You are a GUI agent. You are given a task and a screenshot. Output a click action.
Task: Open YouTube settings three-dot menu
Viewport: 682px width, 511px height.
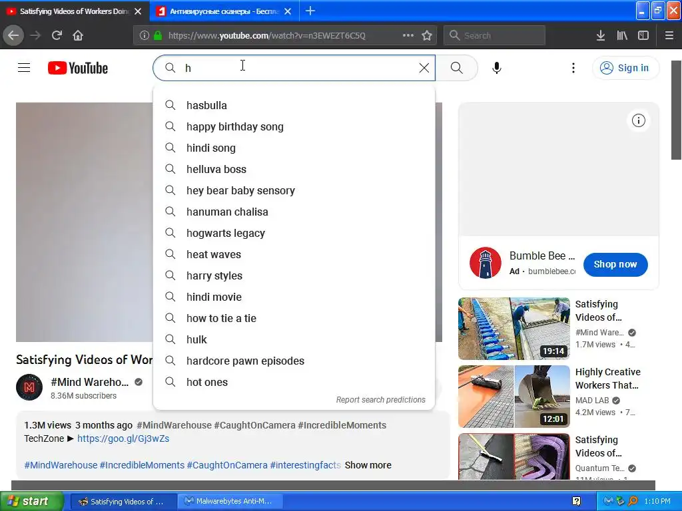coord(573,68)
